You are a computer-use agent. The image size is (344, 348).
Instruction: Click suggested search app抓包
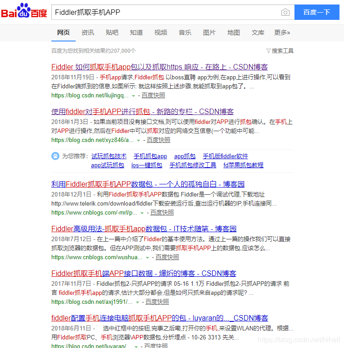point(185,156)
